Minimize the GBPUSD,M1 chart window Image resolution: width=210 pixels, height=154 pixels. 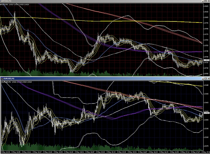pos(203,1)
